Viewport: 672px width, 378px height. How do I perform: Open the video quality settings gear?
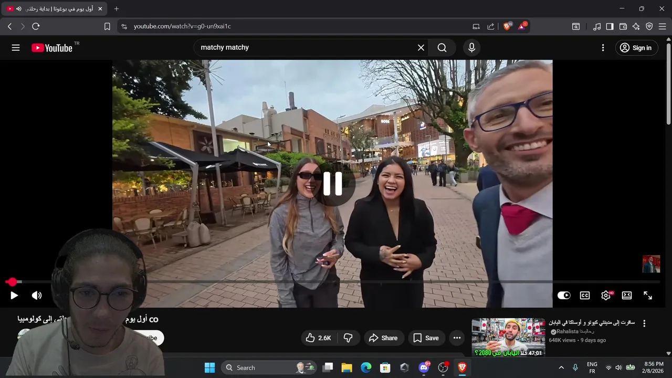[x=606, y=296]
